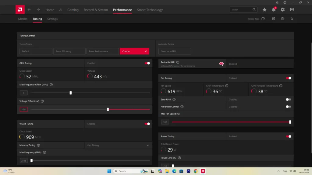The image size is (312, 175).
Task: Click the VRAM Max Frequency value box
Action: (24, 160)
